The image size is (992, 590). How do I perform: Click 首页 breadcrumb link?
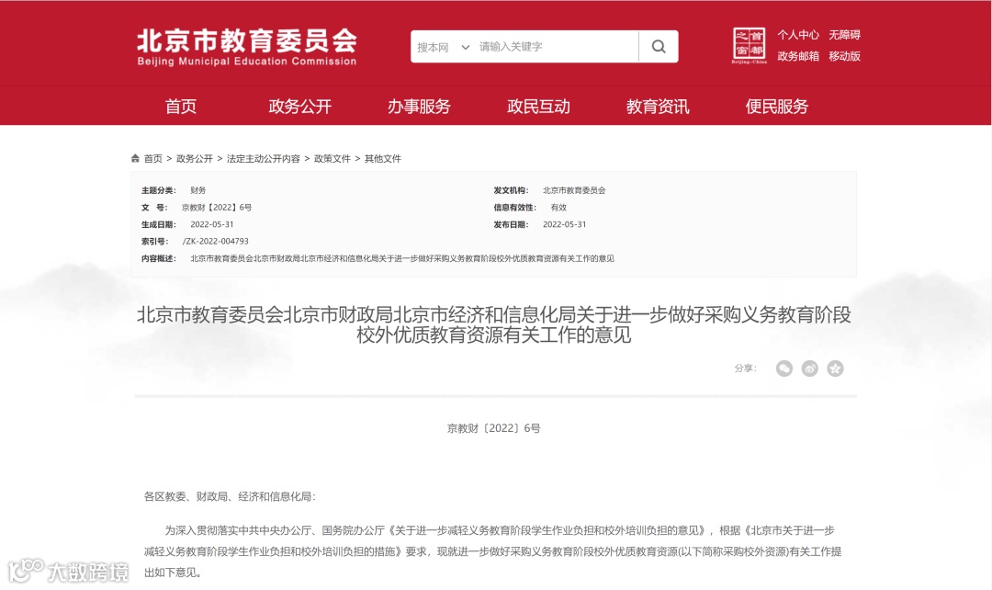[153, 158]
